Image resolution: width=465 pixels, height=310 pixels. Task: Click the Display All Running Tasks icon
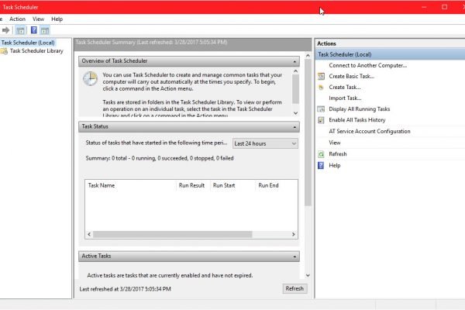tap(321, 109)
